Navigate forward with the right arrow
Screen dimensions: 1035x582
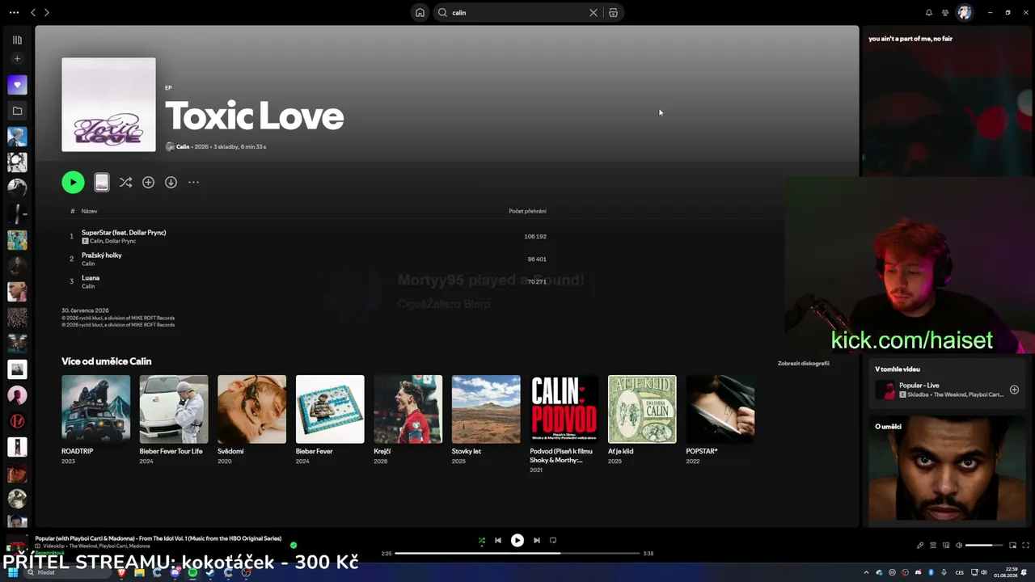click(x=46, y=13)
